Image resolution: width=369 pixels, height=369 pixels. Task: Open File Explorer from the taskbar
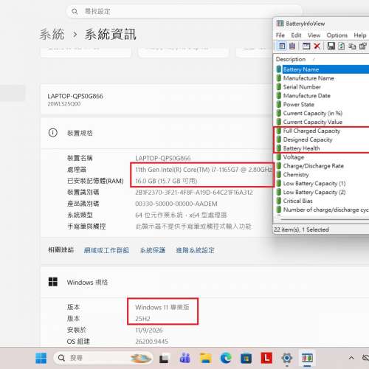tap(206, 358)
